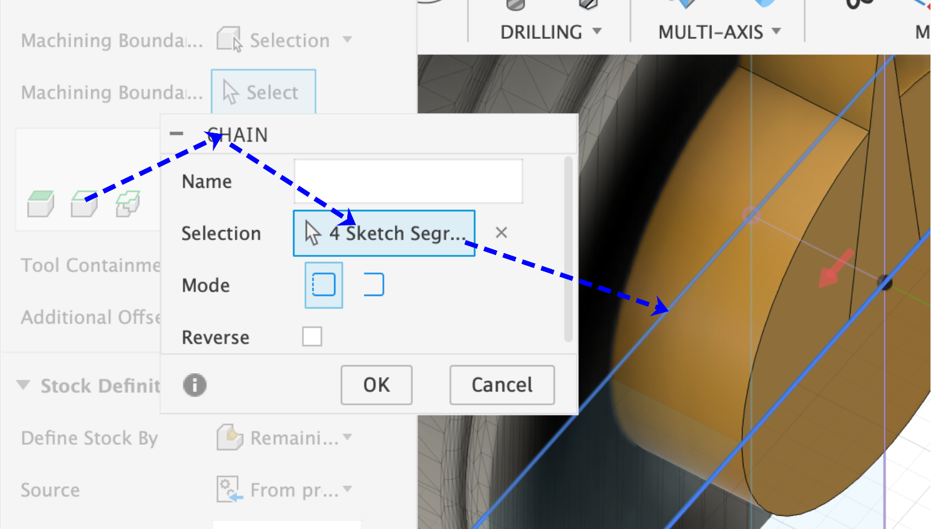The width and height of the screenshot is (933, 529).
Task: Click the red direction arrow in viewport
Action: click(x=836, y=268)
